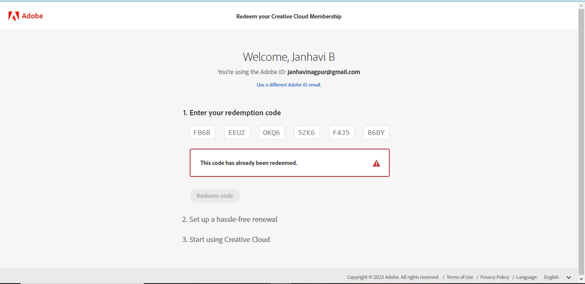Screen dimensions: 585x284
Task: Click the 'Welcome, Janhavi B' heading
Action: (289, 57)
